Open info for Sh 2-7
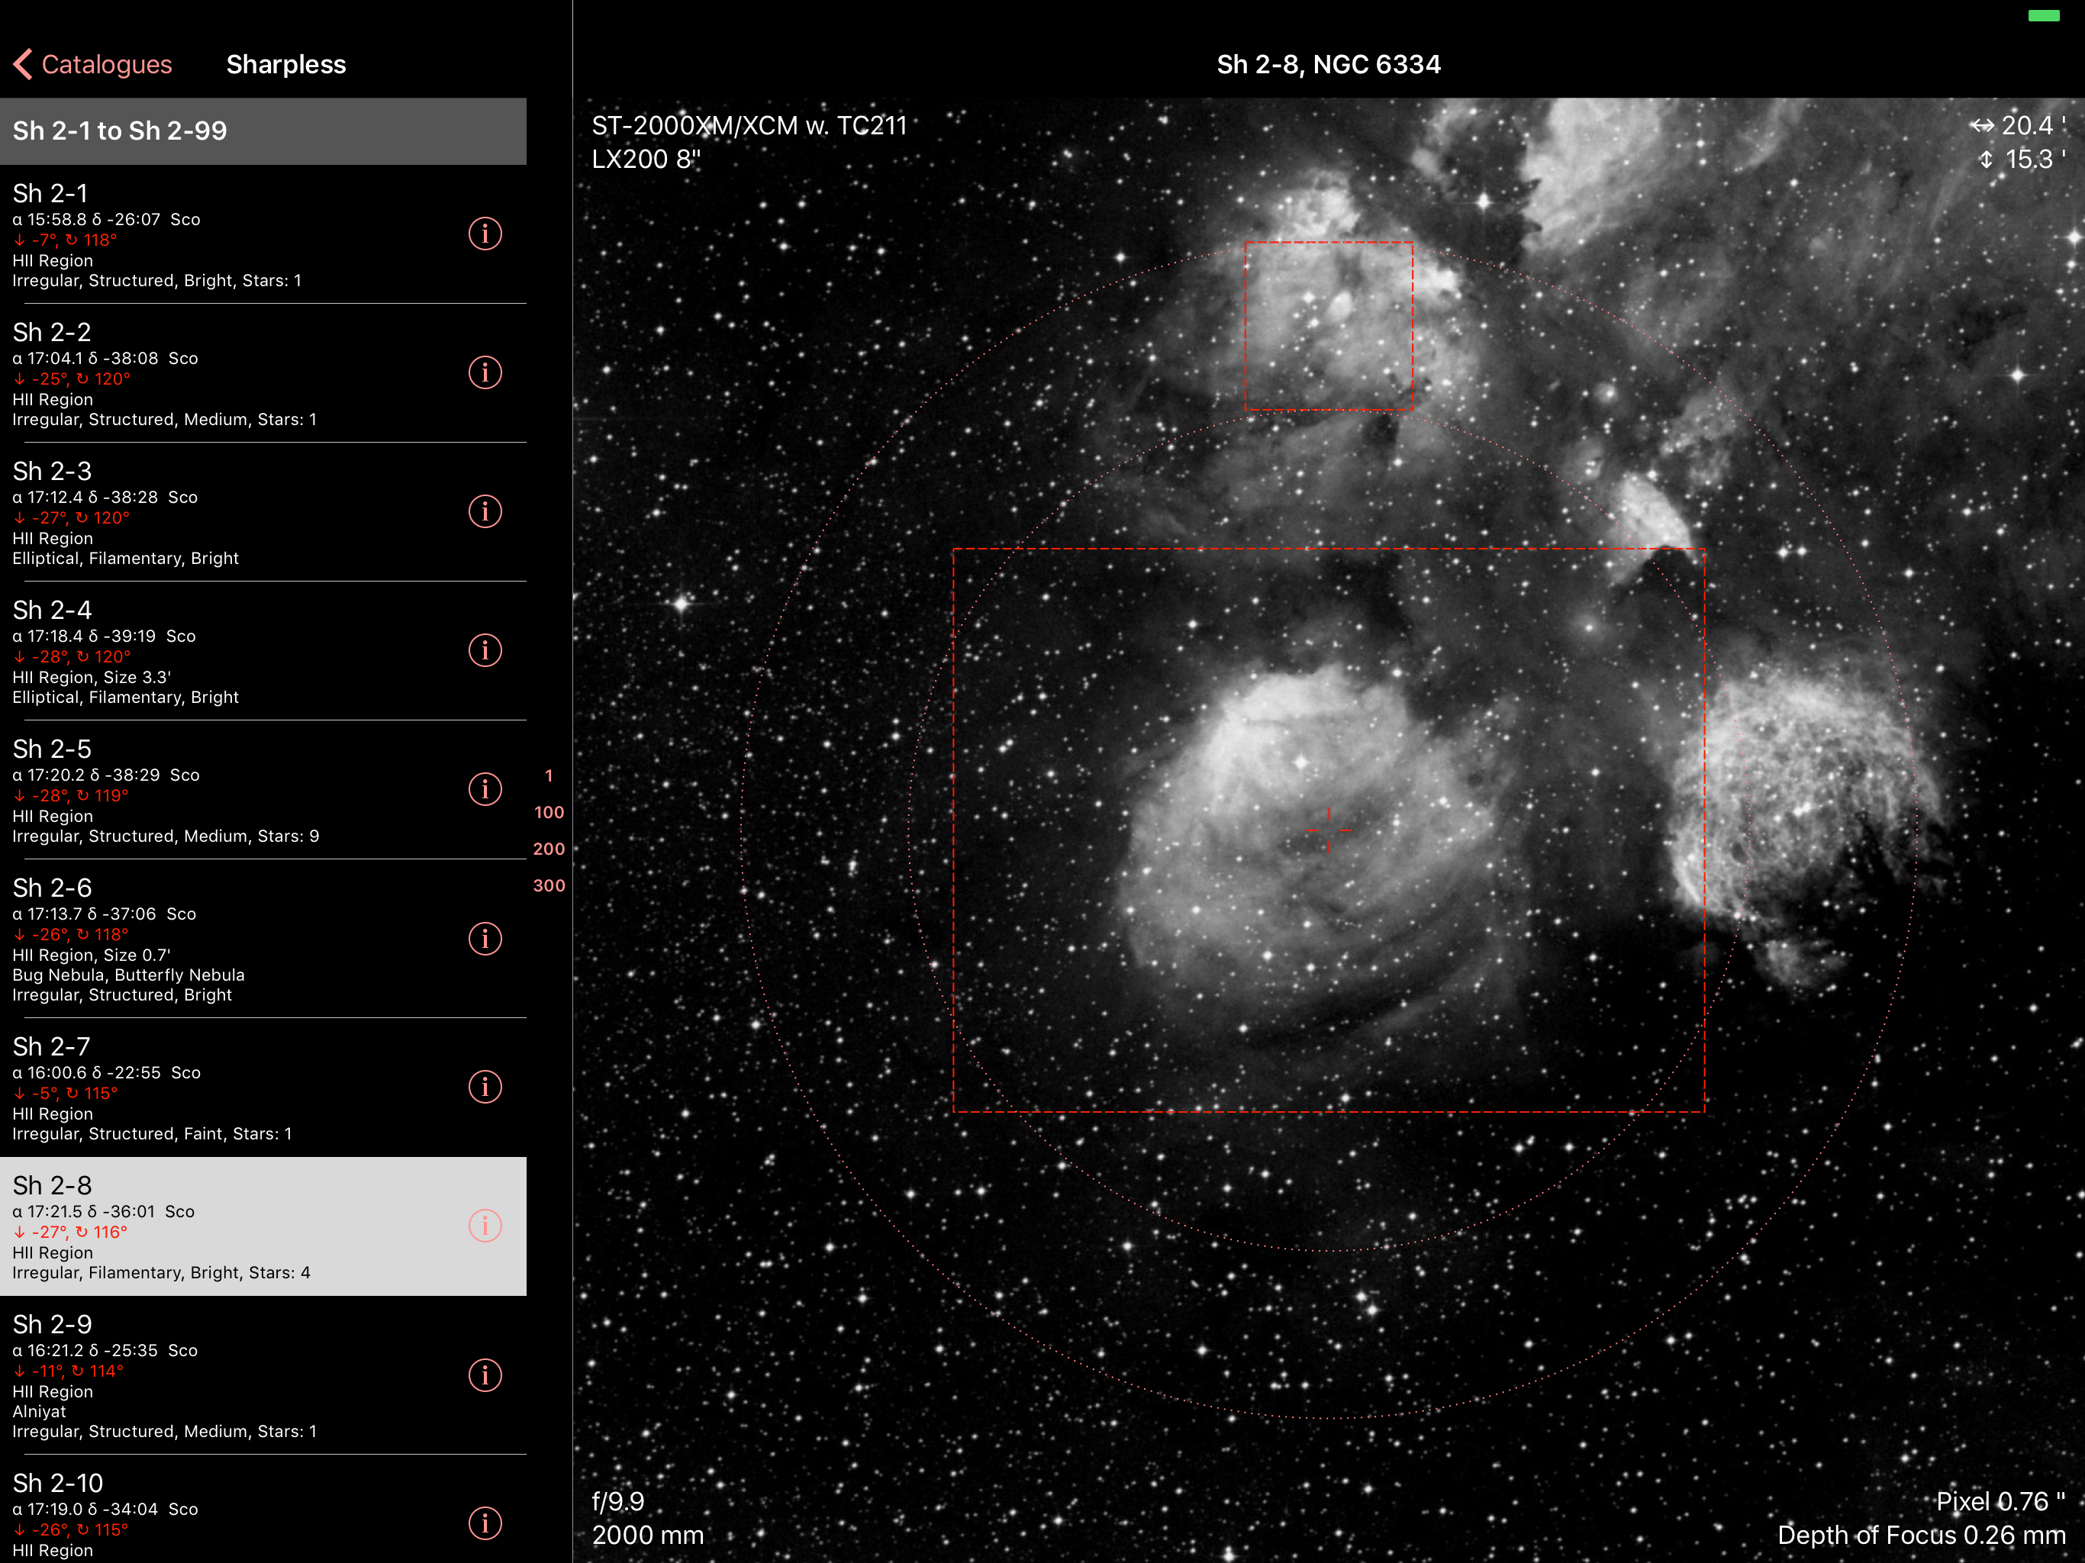Screen dimensions: 2085x1563 tap(485, 1087)
